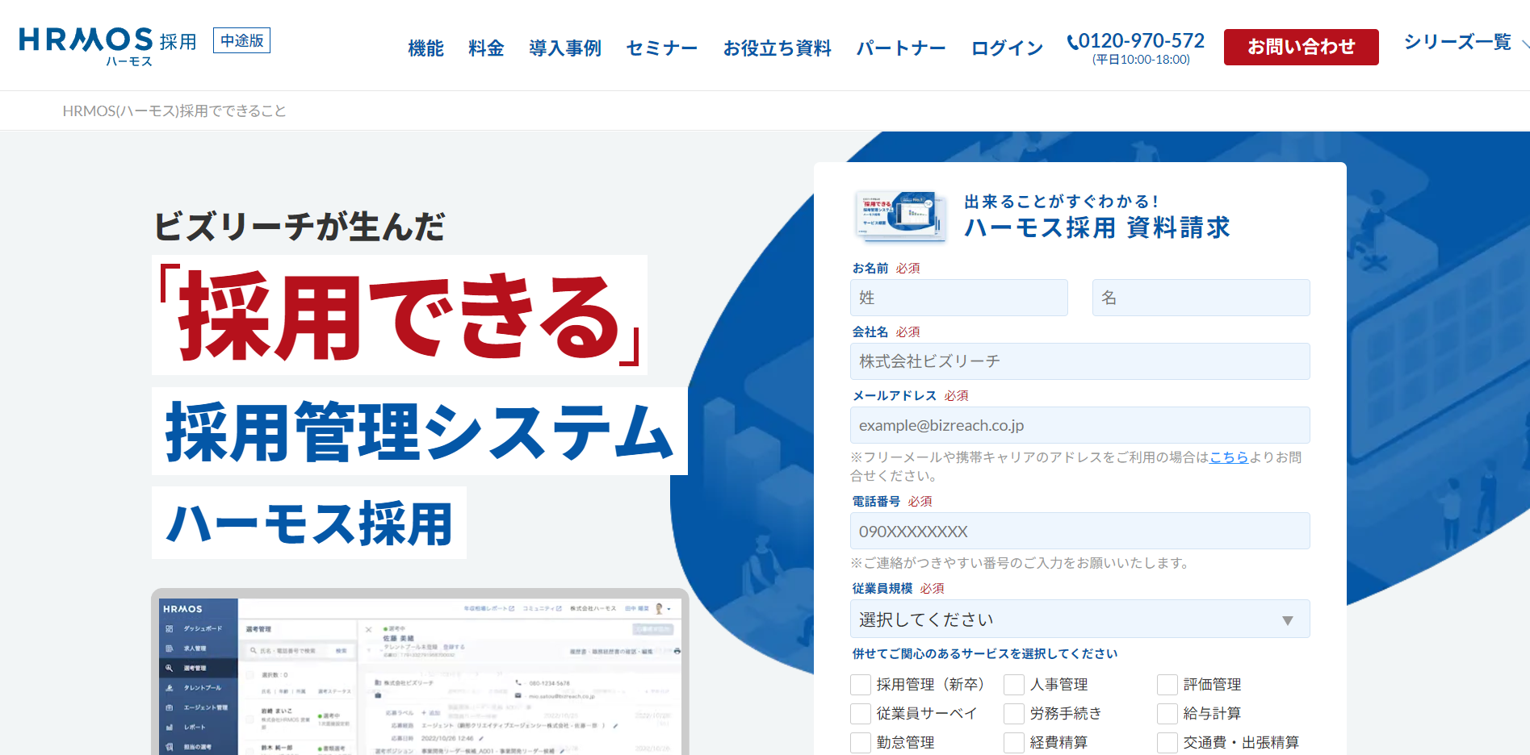Click the お問い合わせ button
1530x755 pixels.
coord(1301,47)
